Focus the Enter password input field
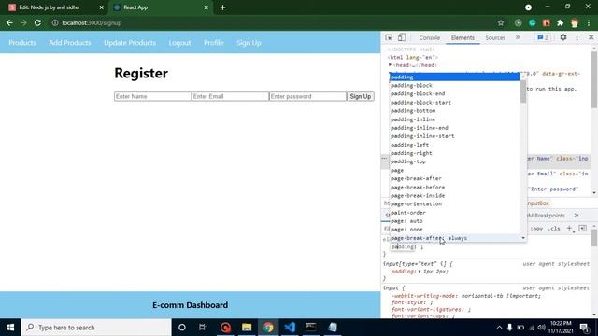This screenshot has width=598, height=336. (x=307, y=96)
